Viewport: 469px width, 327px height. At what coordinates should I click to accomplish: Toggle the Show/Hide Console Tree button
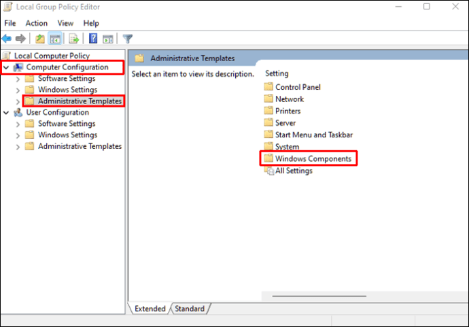tap(55, 38)
